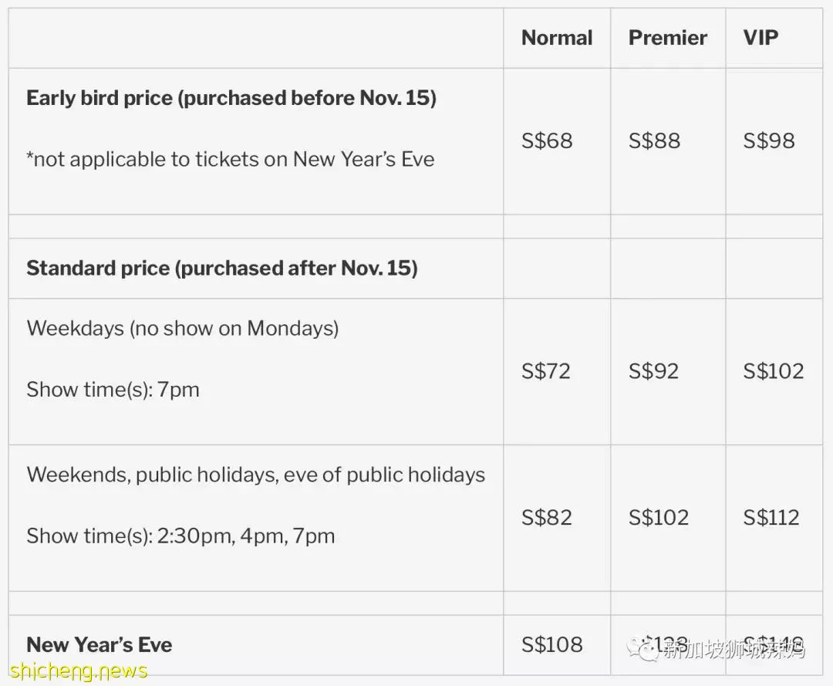Click the New Year's Eve row label
Image resolution: width=833 pixels, height=686 pixels.
click(99, 644)
